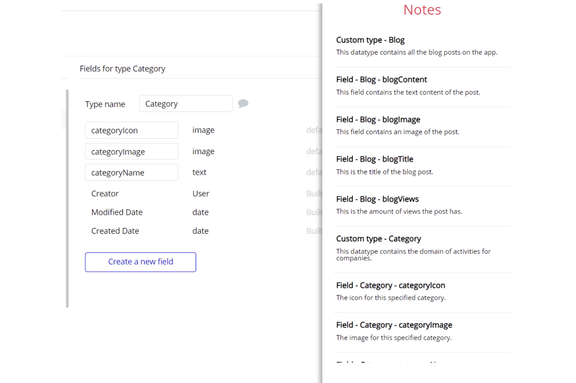The image size is (576, 383).
Task: Open the Custom type - Blog note
Action: coord(370,40)
